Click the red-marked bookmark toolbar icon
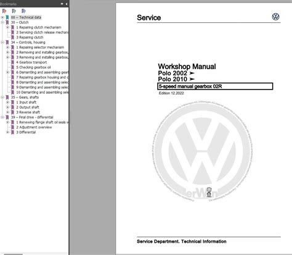This screenshot has width=292, height=255. point(4,11)
